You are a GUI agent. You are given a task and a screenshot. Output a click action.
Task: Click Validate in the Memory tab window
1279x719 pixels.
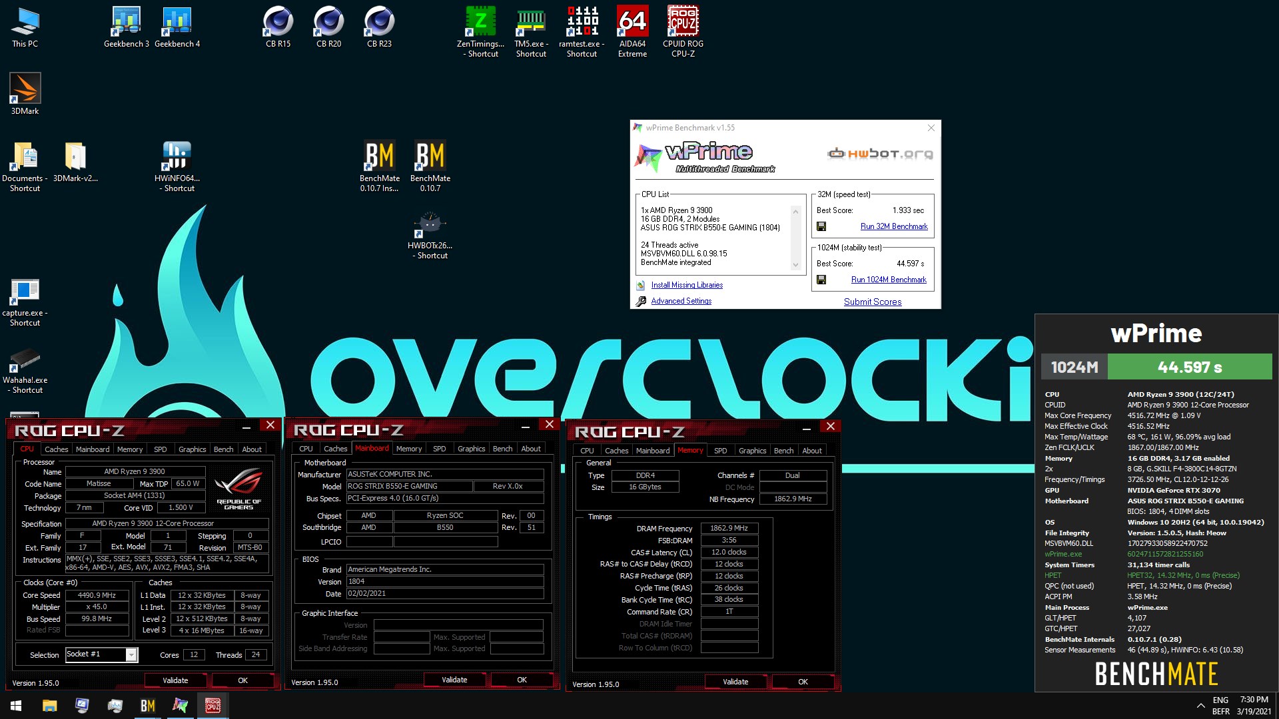(735, 682)
